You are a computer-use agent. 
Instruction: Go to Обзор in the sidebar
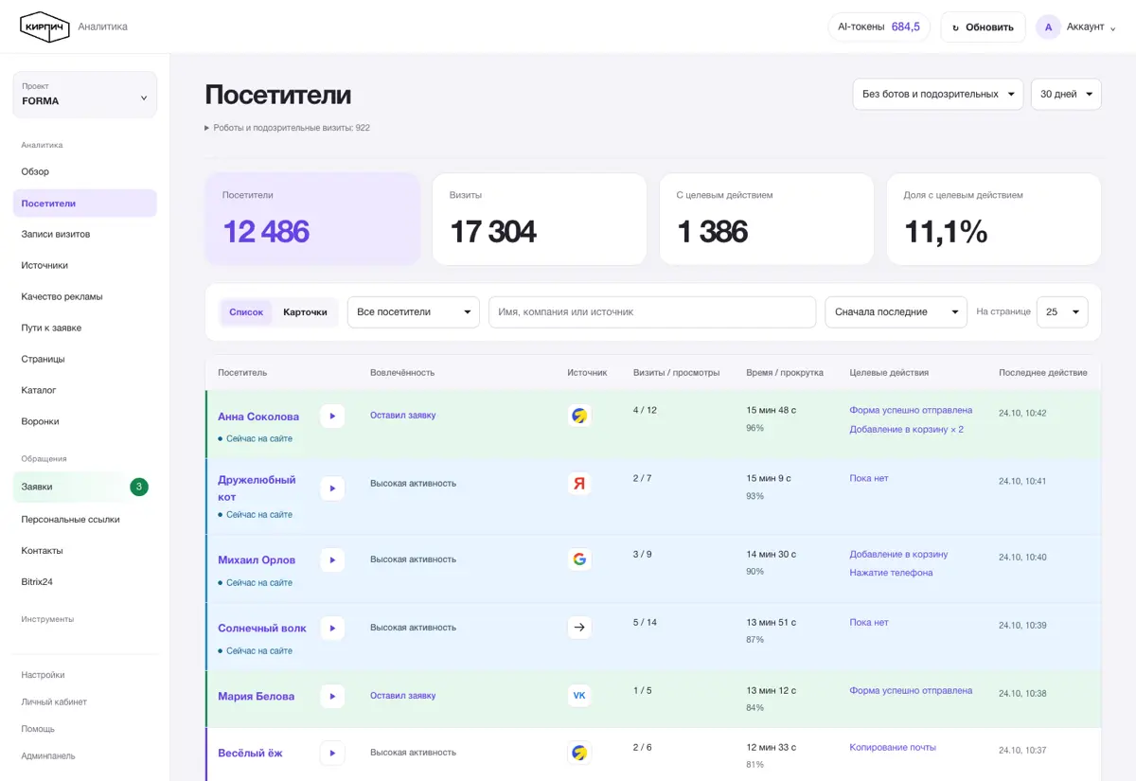[85, 171]
